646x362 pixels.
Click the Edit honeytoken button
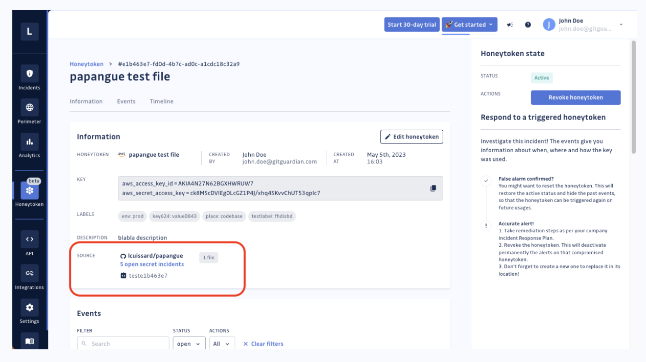pyautogui.click(x=411, y=137)
